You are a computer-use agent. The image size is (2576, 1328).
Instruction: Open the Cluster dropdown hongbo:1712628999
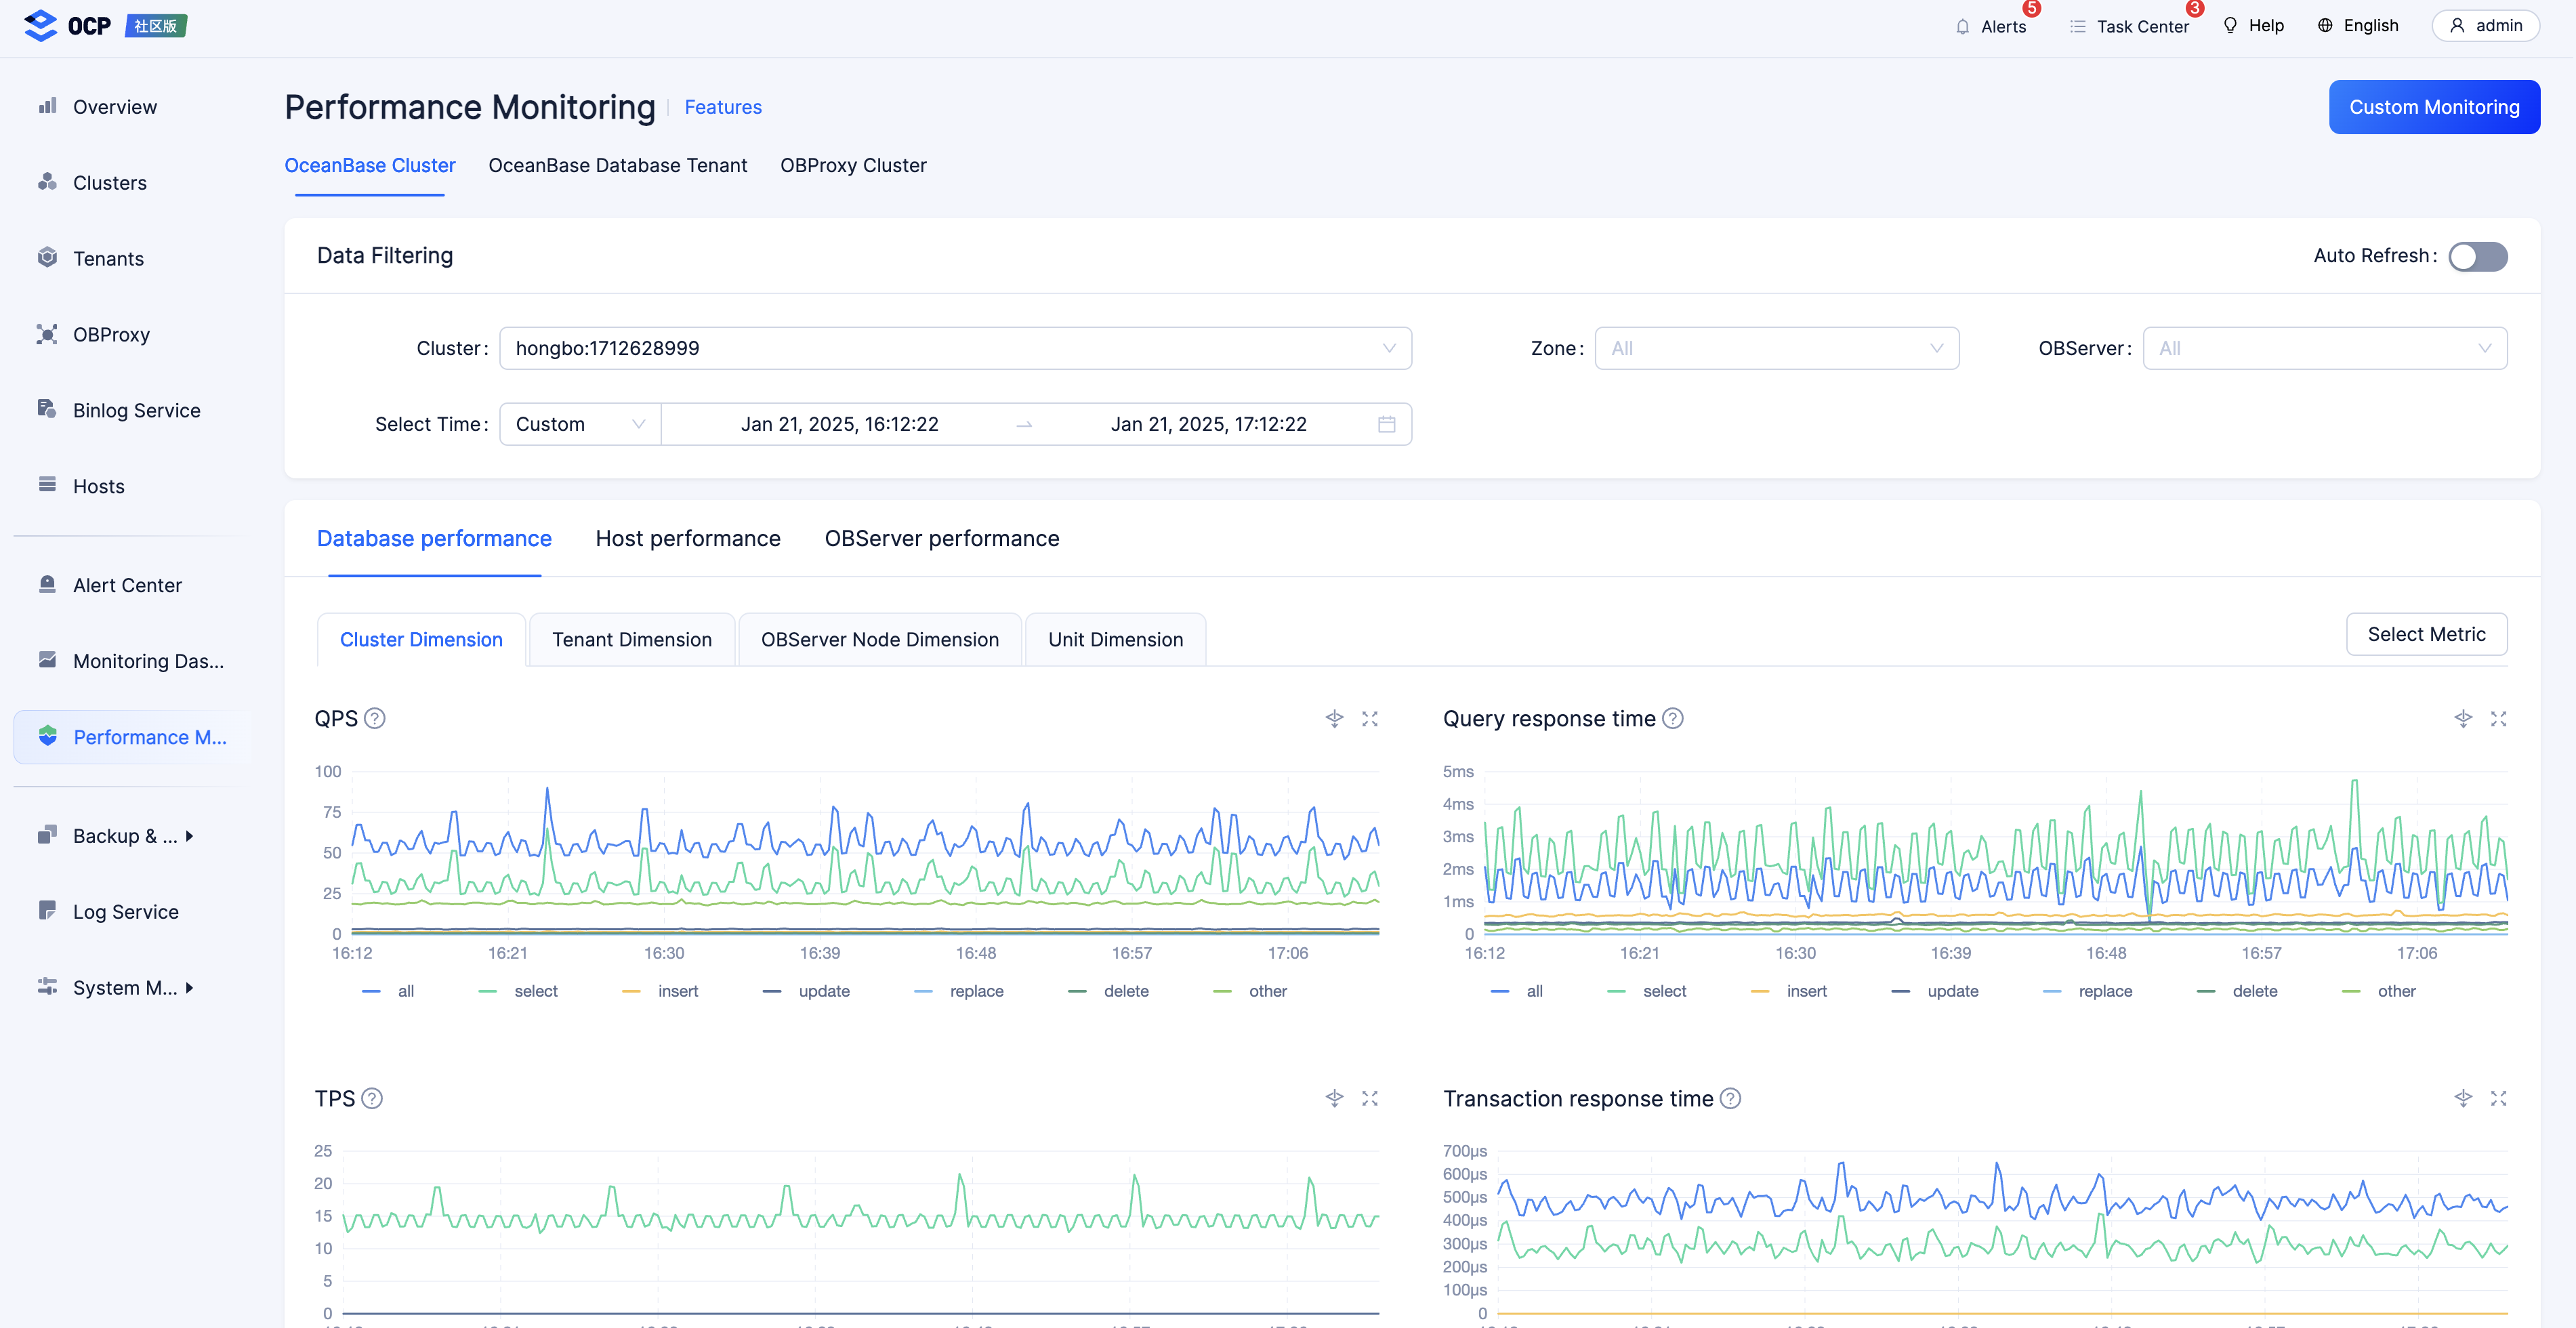[955, 348]
